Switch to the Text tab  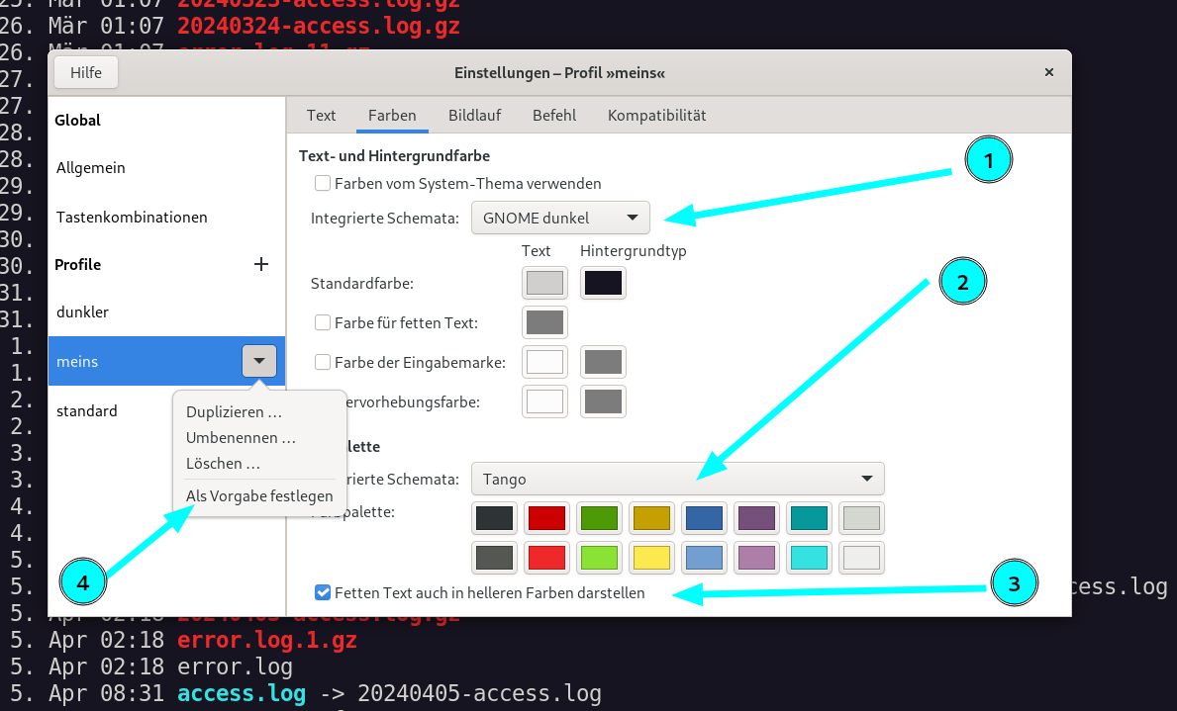(322, 116)
